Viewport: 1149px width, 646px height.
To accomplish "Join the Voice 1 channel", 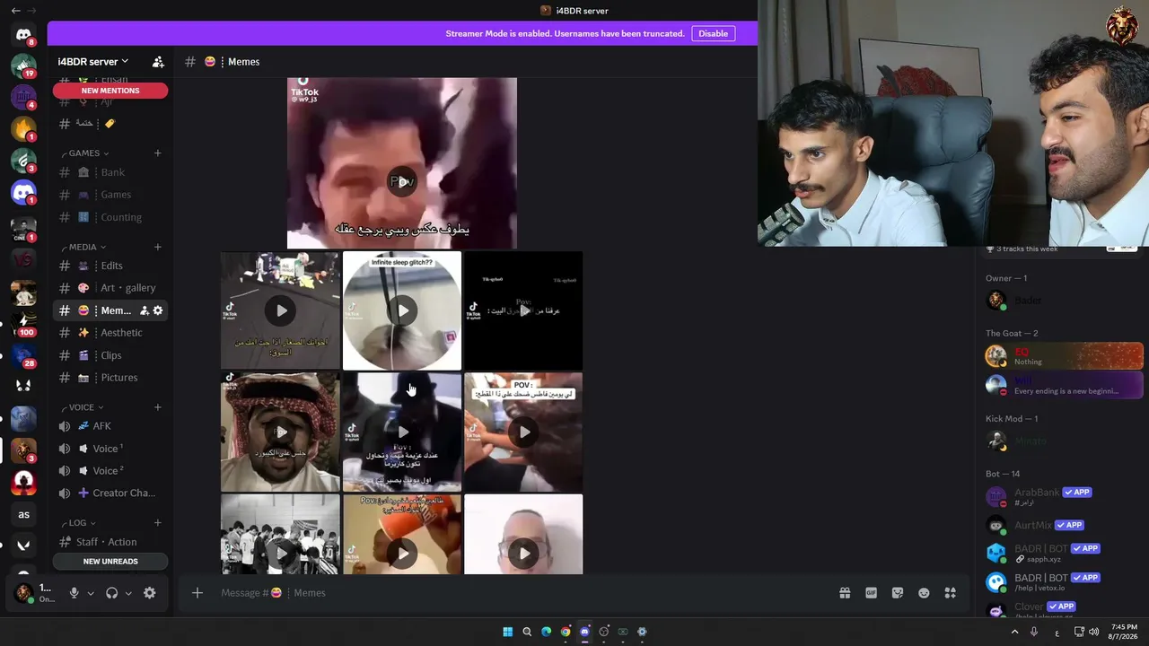I will [x=110, y=449].
